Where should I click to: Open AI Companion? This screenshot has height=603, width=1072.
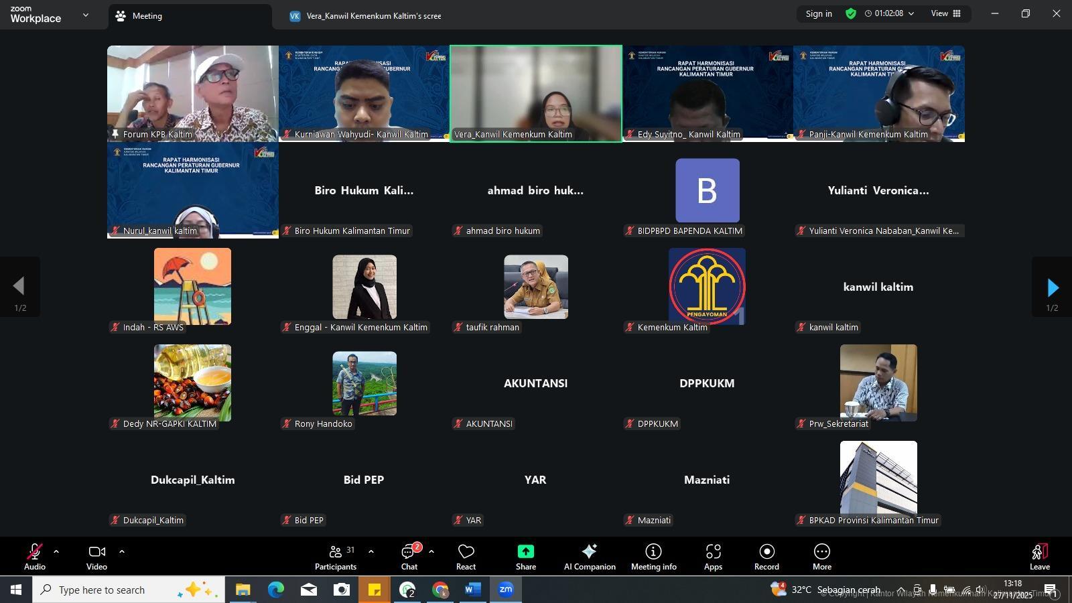pos(590,556)
